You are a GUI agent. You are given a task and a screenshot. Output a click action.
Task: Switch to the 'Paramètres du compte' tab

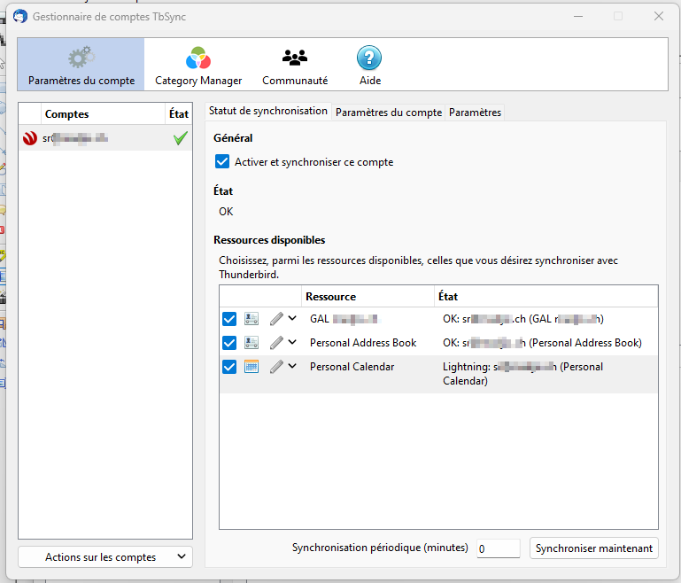tap(389, 113)
